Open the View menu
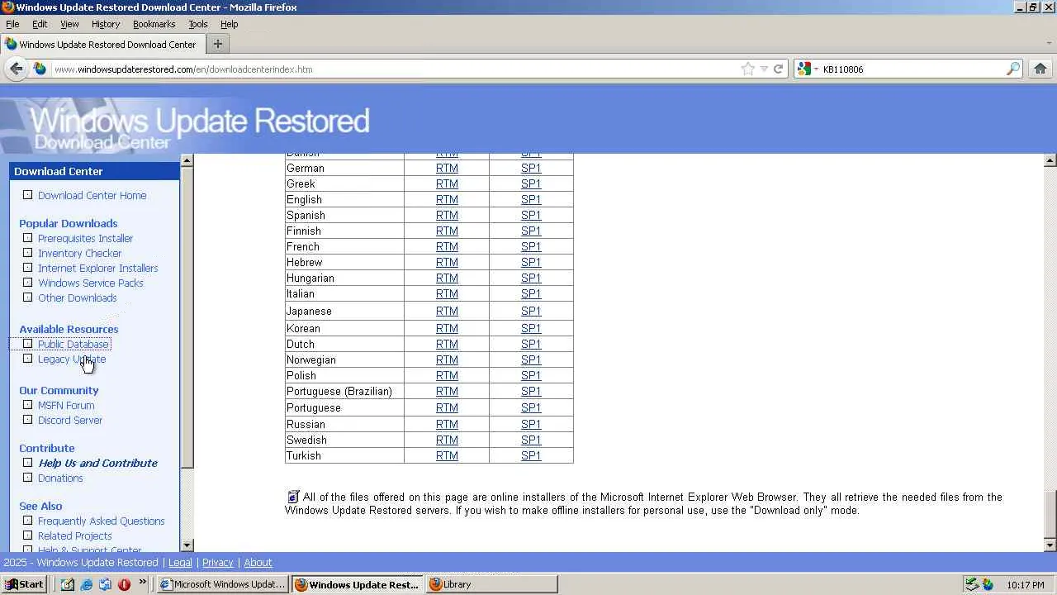This screenshot has height=595, width=1057. pos(69,24)
